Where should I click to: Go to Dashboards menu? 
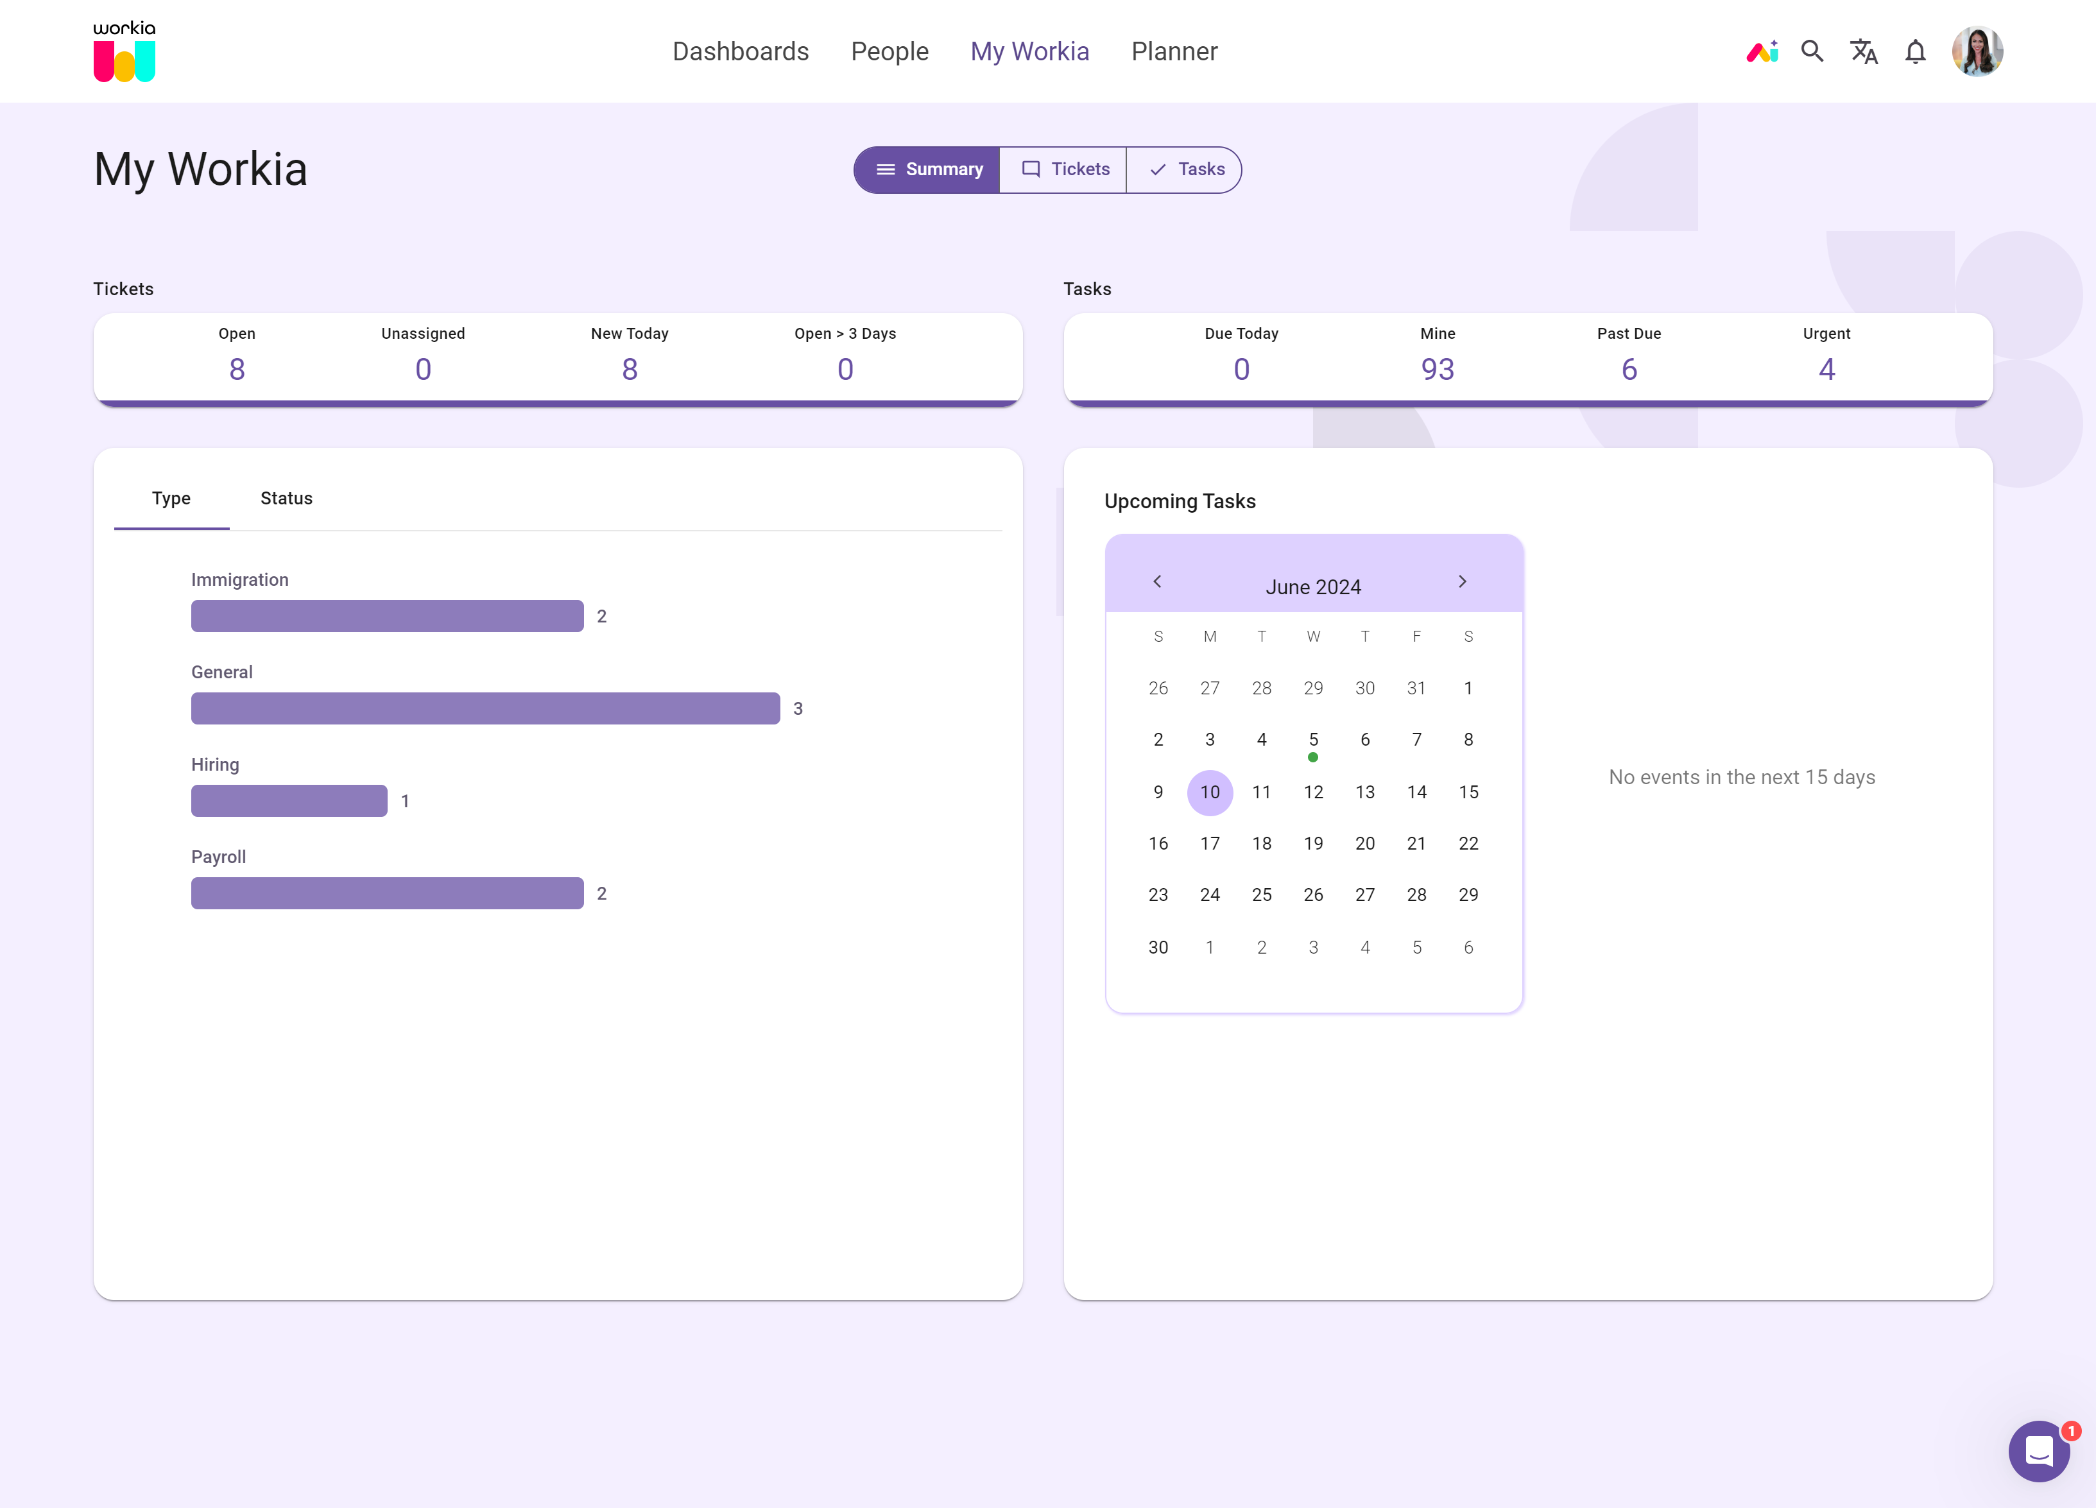pos(740,52)
